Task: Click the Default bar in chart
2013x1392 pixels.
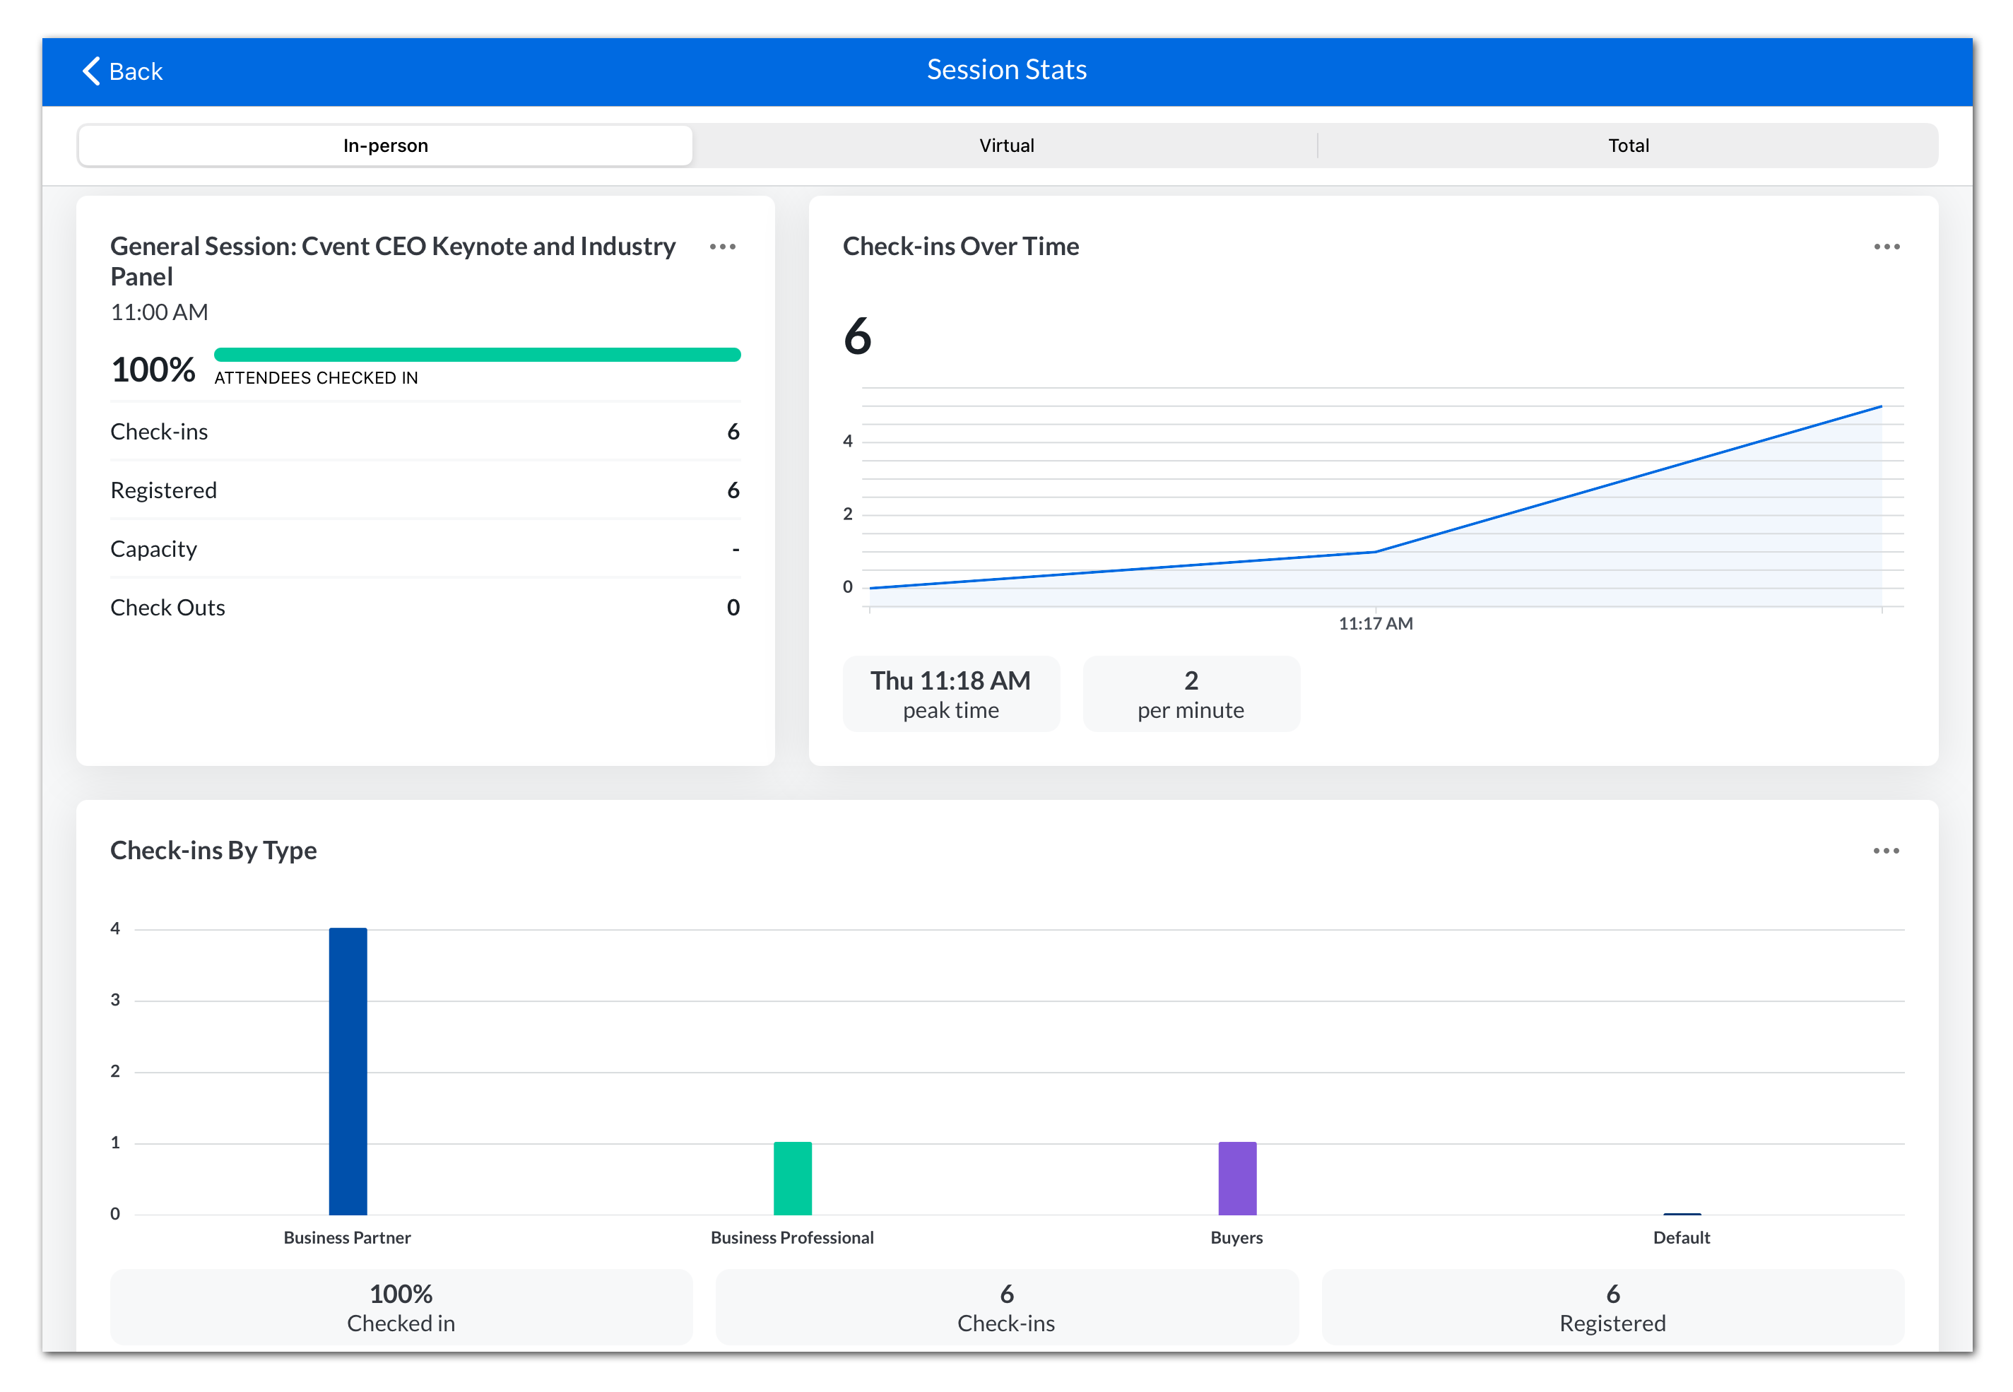Action: (1682, 1213)
